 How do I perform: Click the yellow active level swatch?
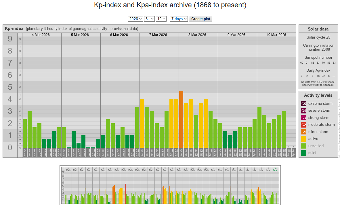coord(303,139)
